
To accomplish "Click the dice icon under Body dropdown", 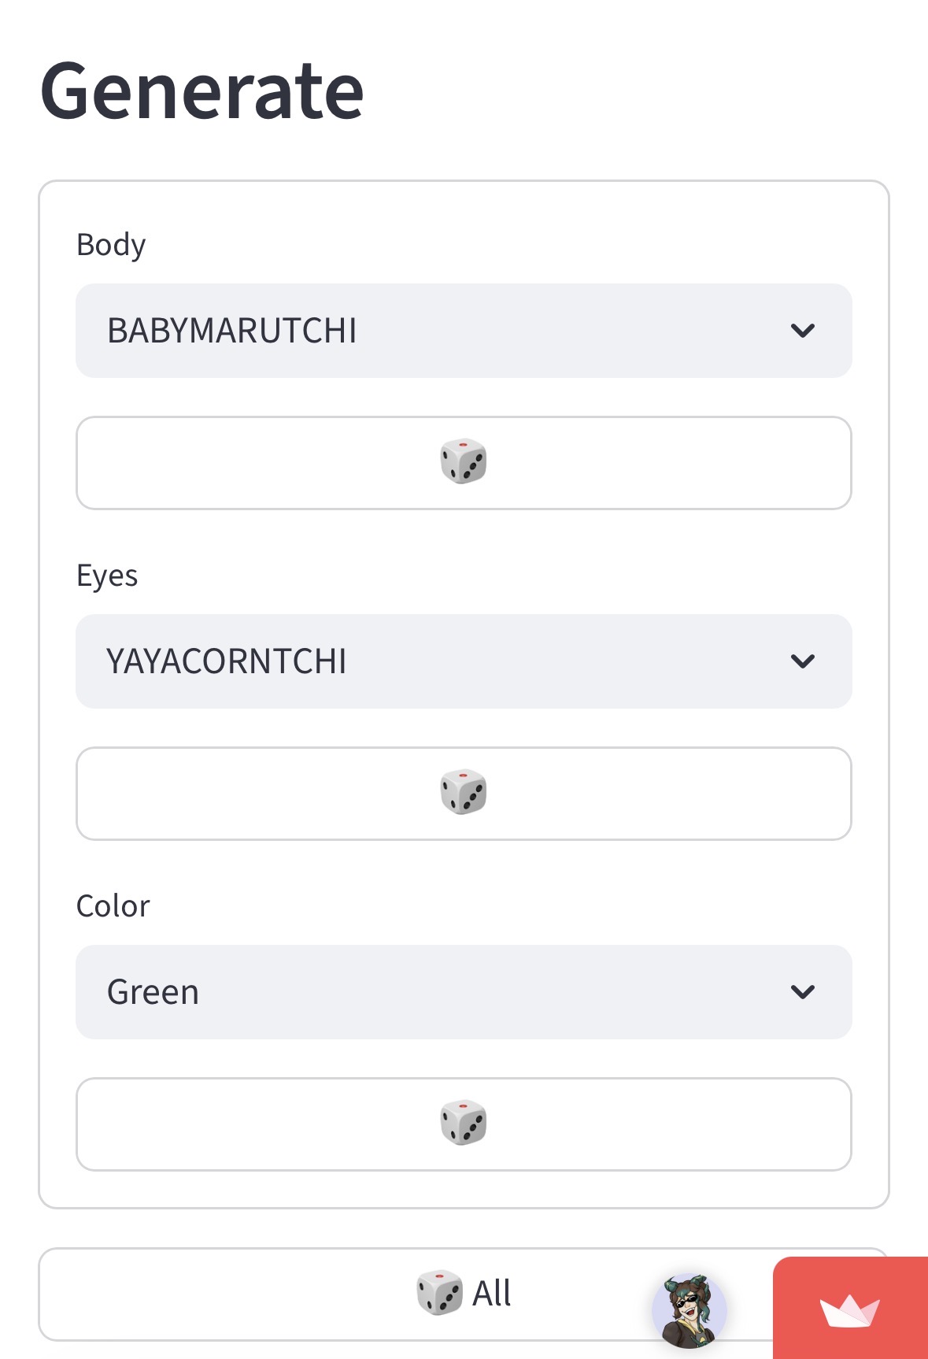I will pos(464,462).
